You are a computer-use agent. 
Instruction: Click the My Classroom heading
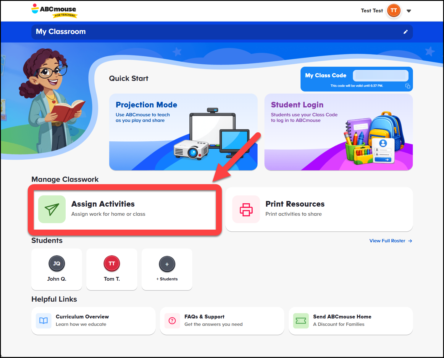point(61,32)
